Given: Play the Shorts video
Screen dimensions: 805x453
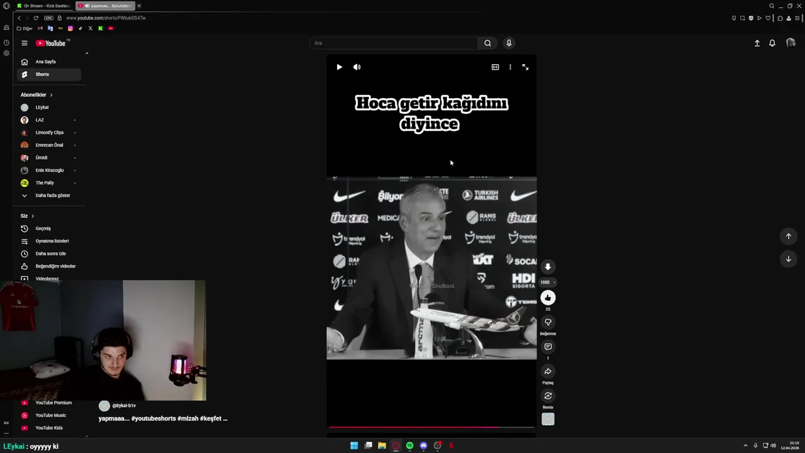Looking at the screenshot, I should 340,67.
